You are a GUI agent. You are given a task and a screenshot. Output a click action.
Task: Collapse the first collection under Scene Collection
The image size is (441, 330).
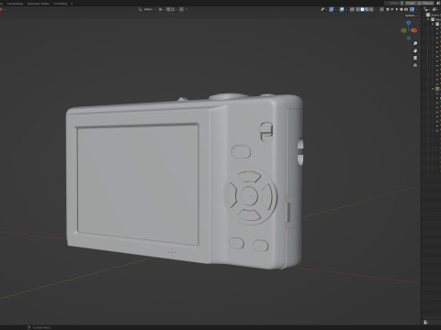[428, 19]
